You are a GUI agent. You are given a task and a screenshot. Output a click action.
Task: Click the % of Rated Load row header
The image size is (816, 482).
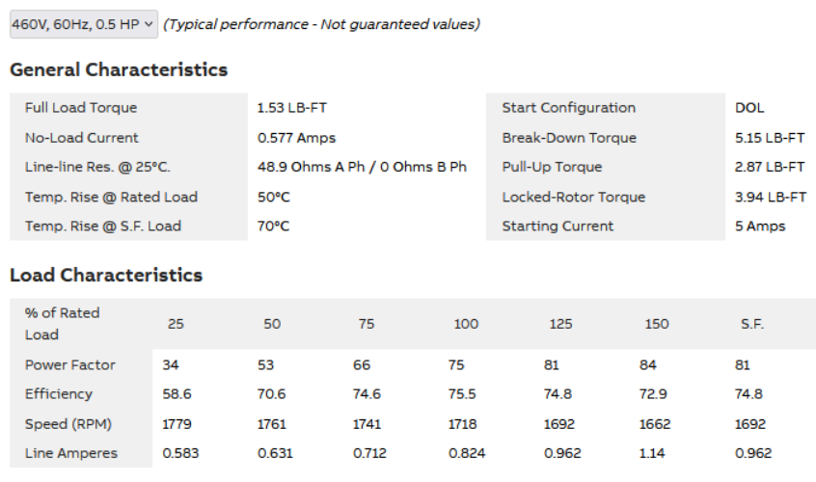click(x=62, y=324)
